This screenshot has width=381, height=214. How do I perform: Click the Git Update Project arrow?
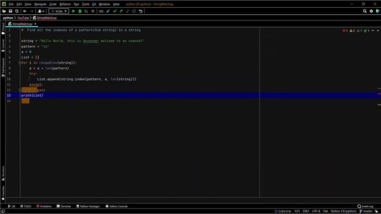(108, 11)
